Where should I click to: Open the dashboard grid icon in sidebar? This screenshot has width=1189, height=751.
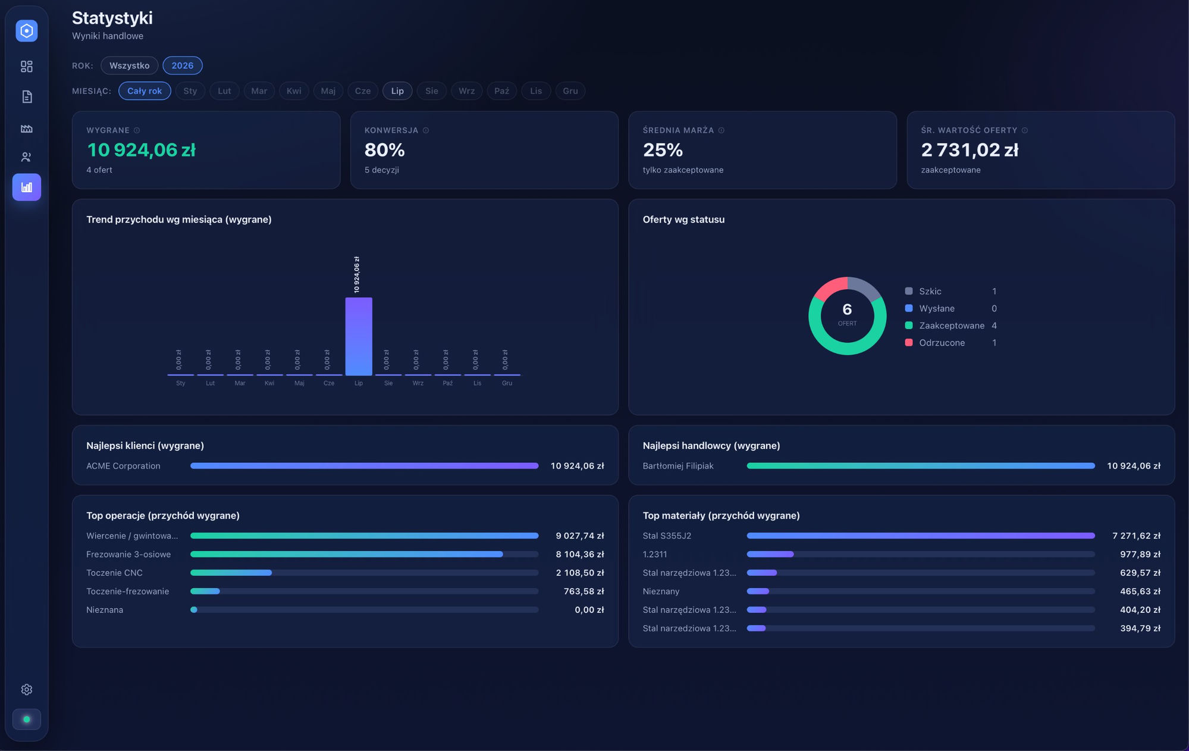tap(26, 66)
